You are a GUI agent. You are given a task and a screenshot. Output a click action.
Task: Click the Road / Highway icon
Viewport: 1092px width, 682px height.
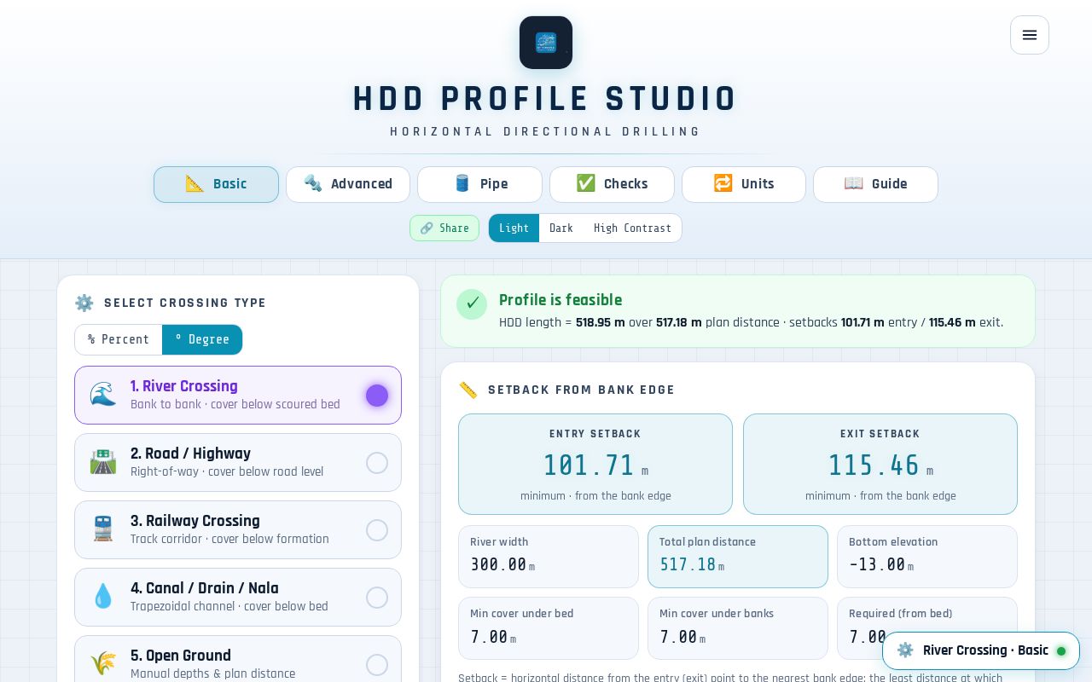tap(103, 462)
